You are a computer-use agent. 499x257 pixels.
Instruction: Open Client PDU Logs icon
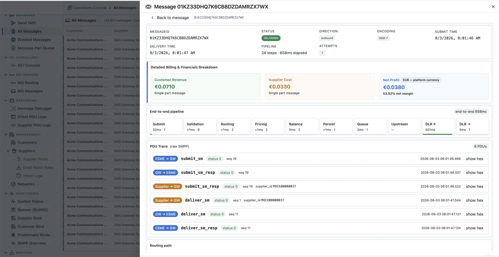pos(13,117)
